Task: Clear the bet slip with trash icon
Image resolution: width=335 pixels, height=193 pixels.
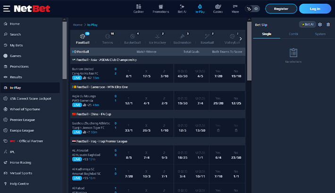Action: pos(328,25)
